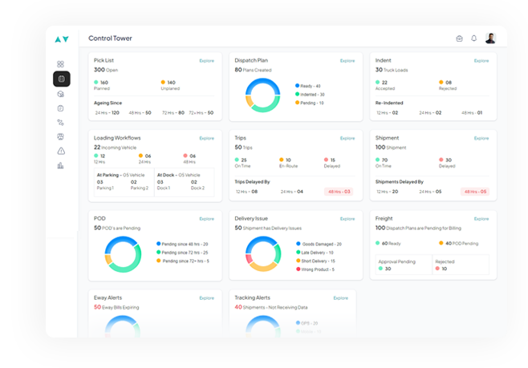
Task: Click the '10 En-Route' Trips value
Action: coord(288,163)
